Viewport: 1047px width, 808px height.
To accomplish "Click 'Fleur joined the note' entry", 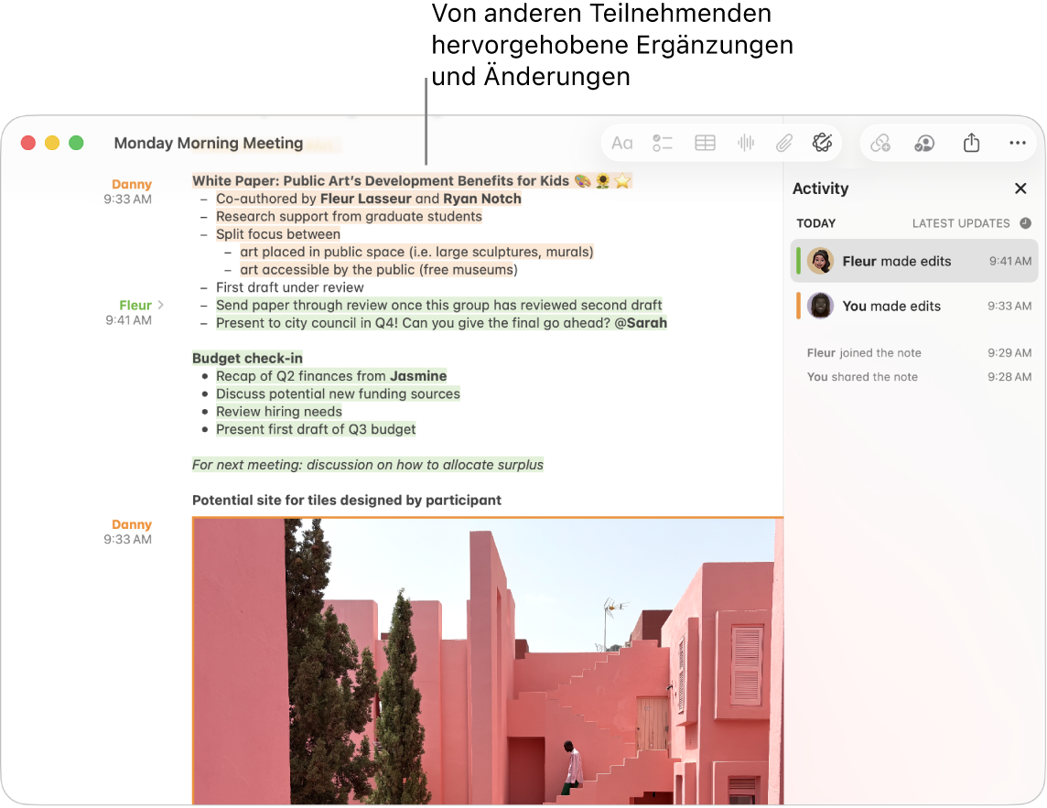I will [x=864, y=352].
